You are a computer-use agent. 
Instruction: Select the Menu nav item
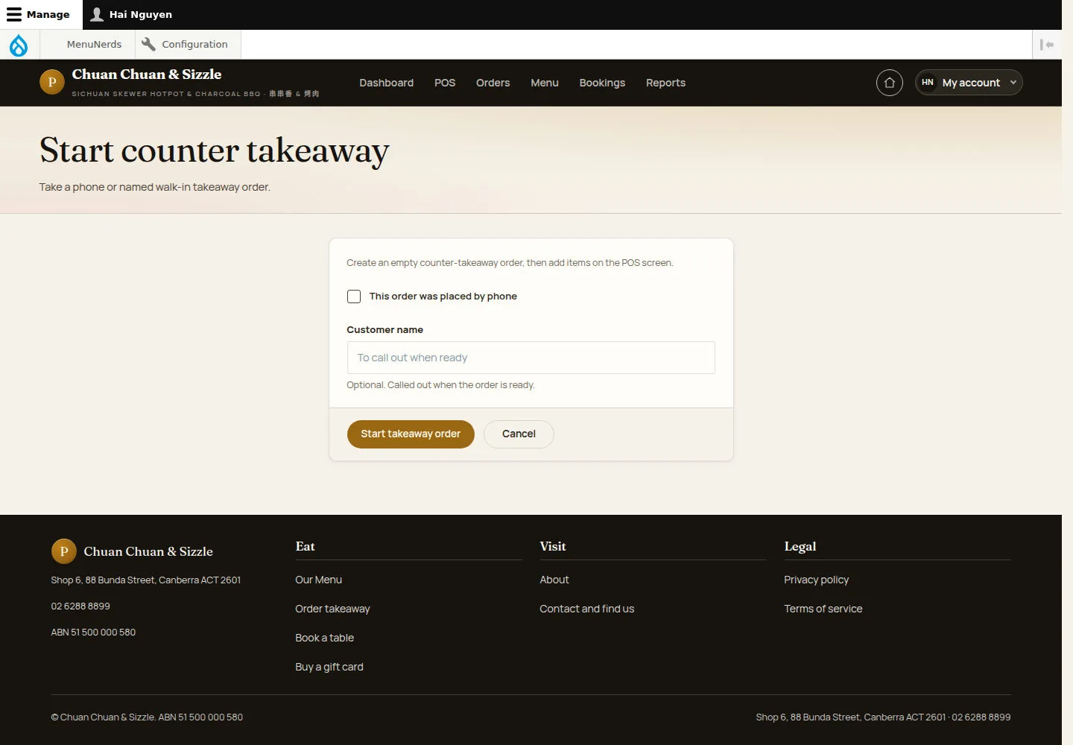(x=545, y=83)
